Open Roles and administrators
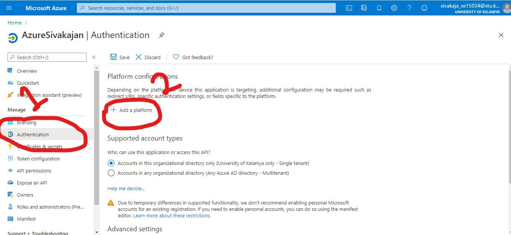 [x=50, y=207]
